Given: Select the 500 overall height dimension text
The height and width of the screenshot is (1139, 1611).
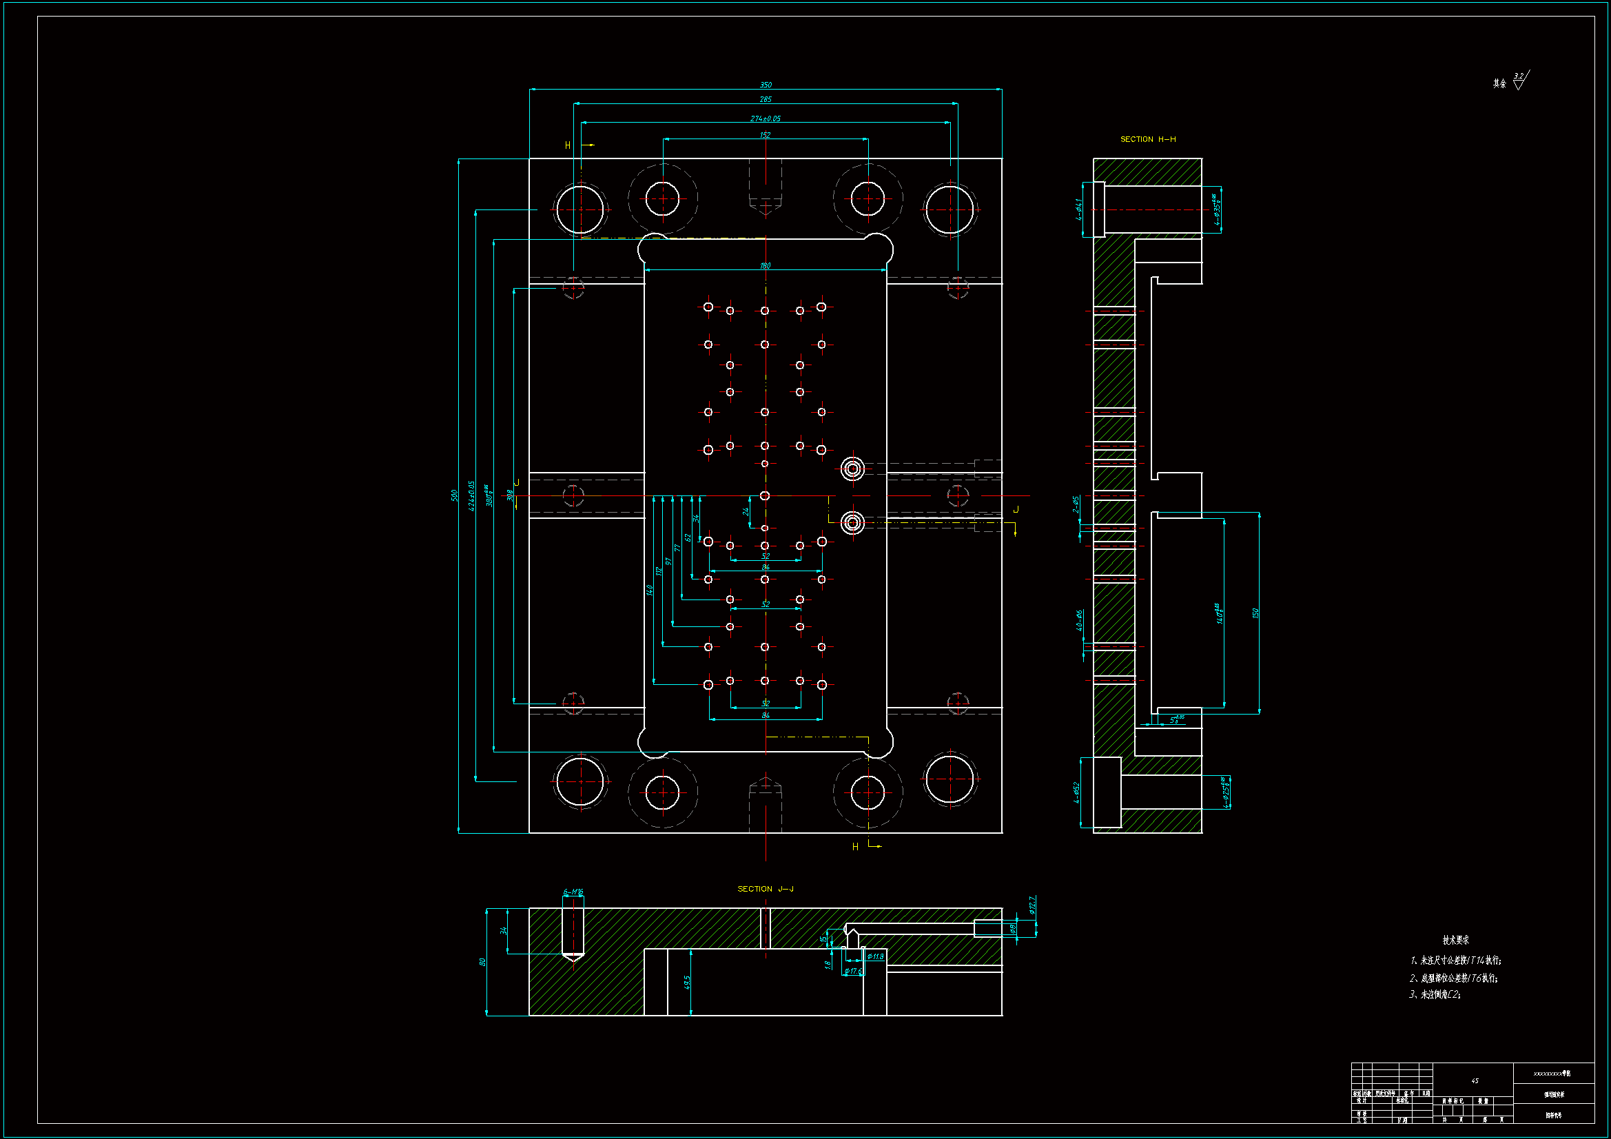Looking at the screenshot, I should pyautogui.click(x=454, y=495).
